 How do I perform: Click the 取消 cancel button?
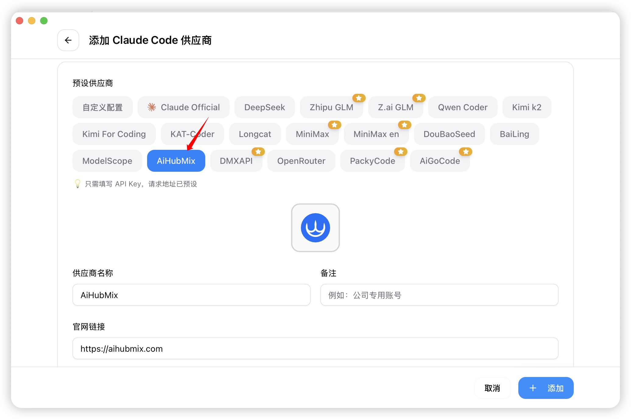tap(492, 388)
